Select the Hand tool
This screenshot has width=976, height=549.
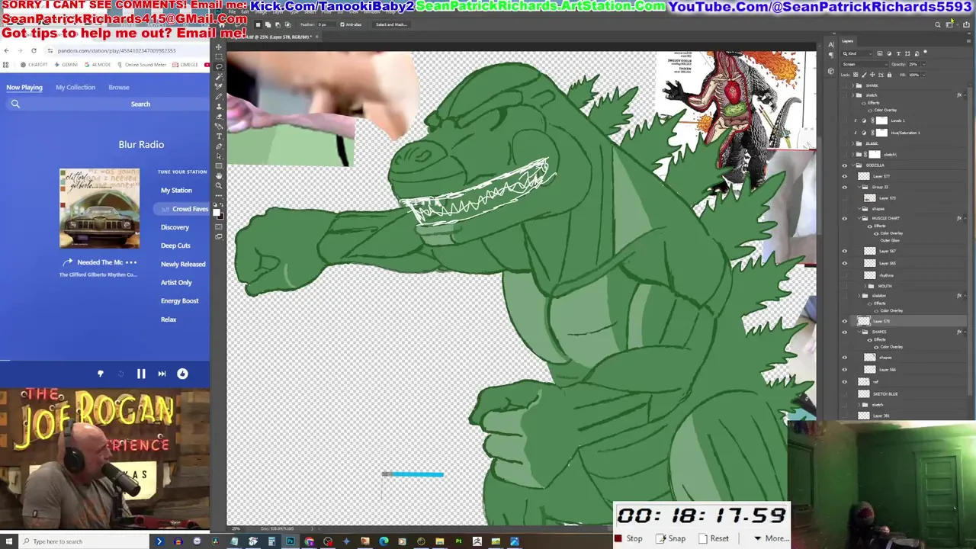pyautogui.click(x=219, y=175)
